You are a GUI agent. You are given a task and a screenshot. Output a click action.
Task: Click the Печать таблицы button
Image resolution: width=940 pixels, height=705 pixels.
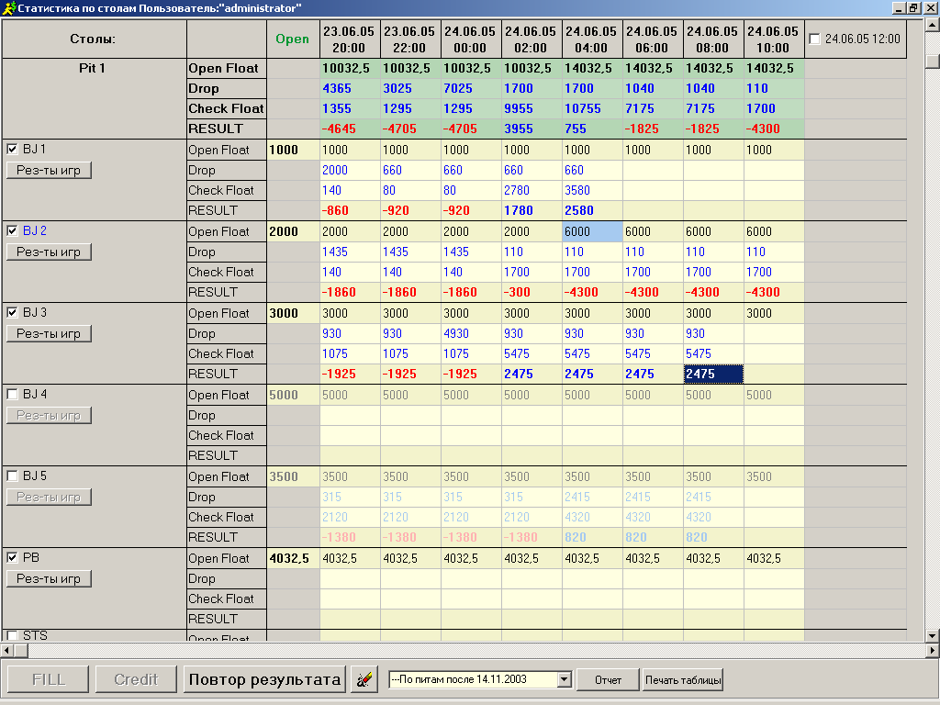pos(683,680)
